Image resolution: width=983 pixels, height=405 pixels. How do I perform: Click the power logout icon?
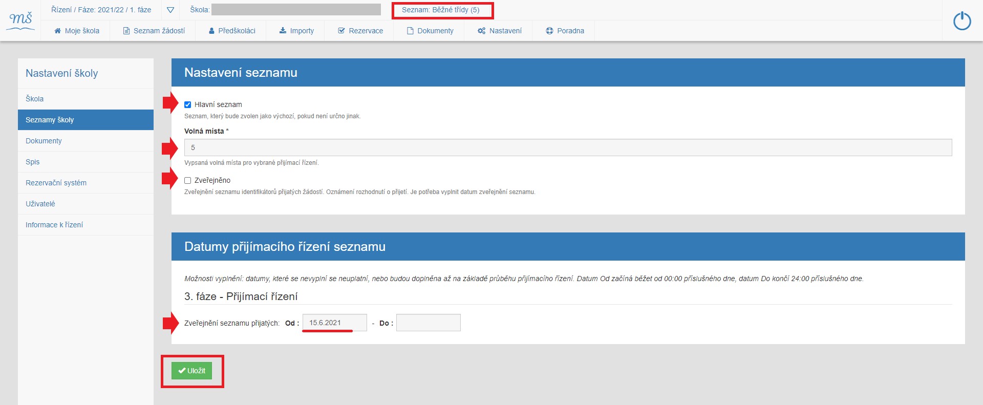coord(962,21)
